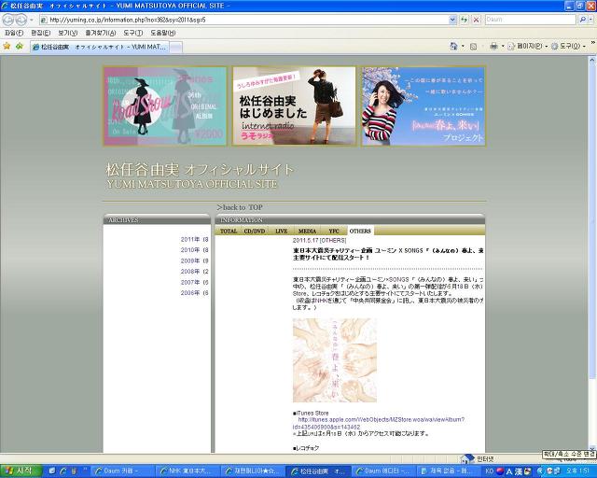Open the 도구(O) command bar menu
Image resolution: width=597 pixels, height=478 pixels.
[568, 46]
